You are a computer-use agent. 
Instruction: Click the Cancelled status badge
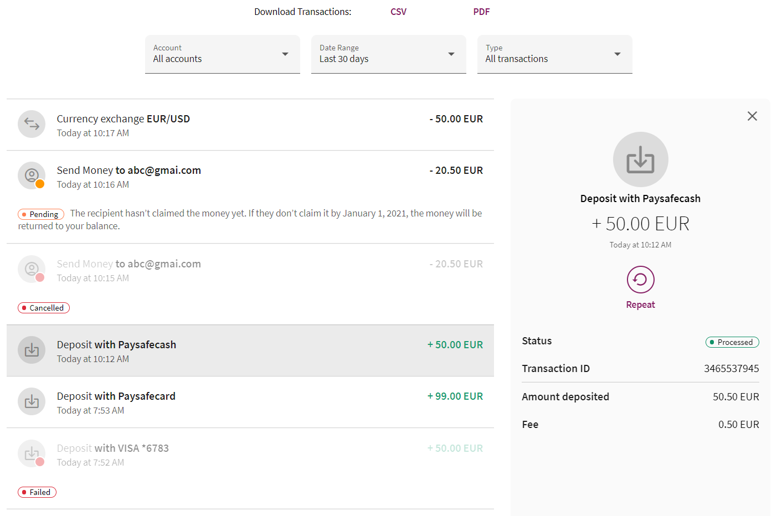tap(44, 308)
